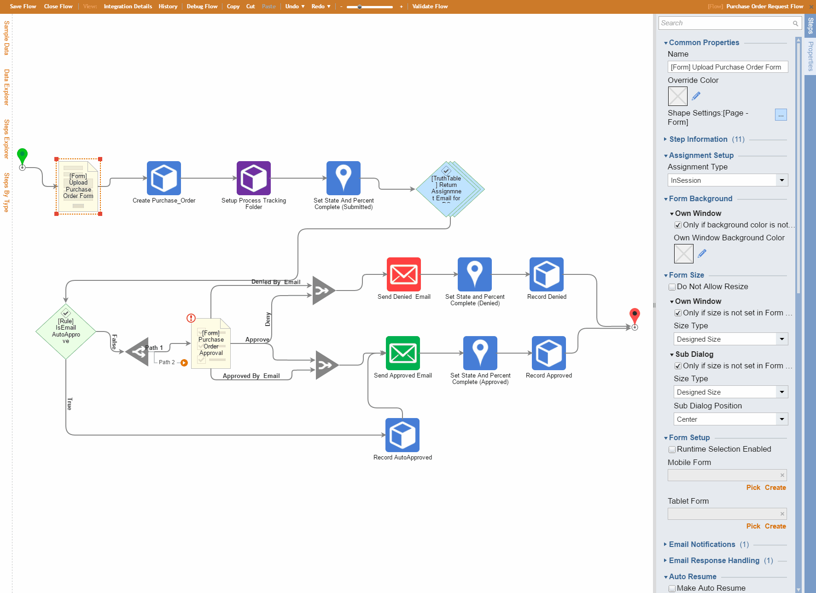816x593 pixels.
Task: Open History view
Action: pyautogui.click(x=168, y=6)
